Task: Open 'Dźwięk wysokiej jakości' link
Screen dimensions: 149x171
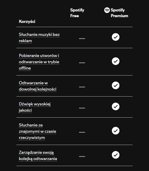Action: (x=35, y=107)
